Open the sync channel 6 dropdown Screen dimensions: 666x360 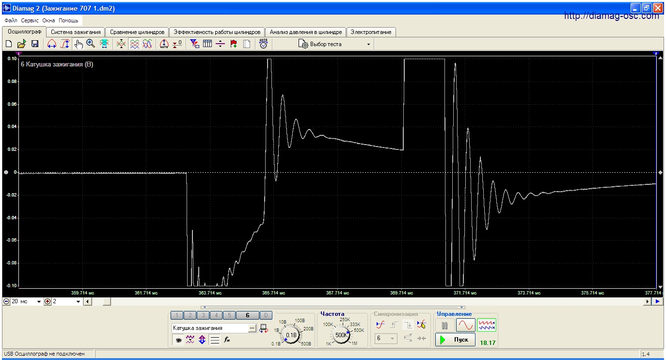pyautogui.click(x=386, y=338)
